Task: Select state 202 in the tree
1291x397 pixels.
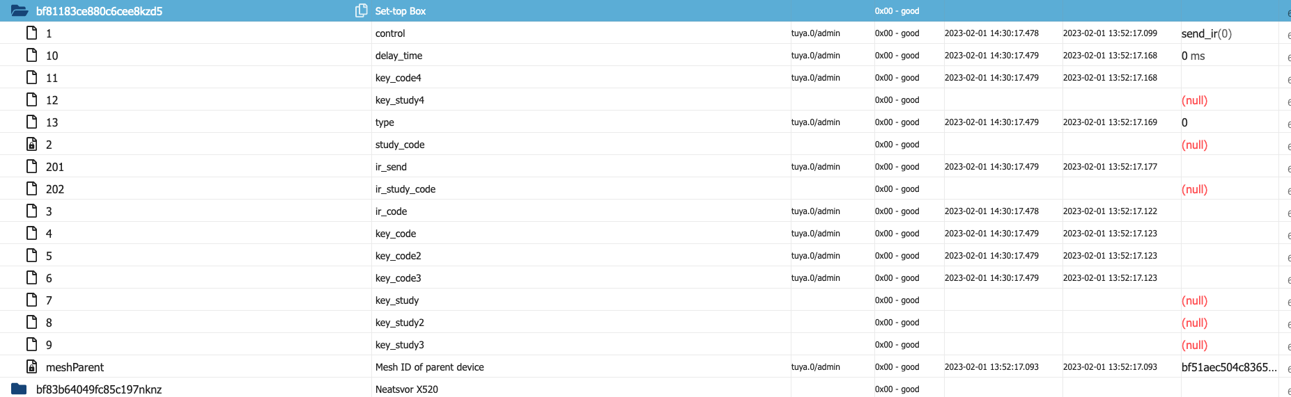Action: (x=55, y=189)
